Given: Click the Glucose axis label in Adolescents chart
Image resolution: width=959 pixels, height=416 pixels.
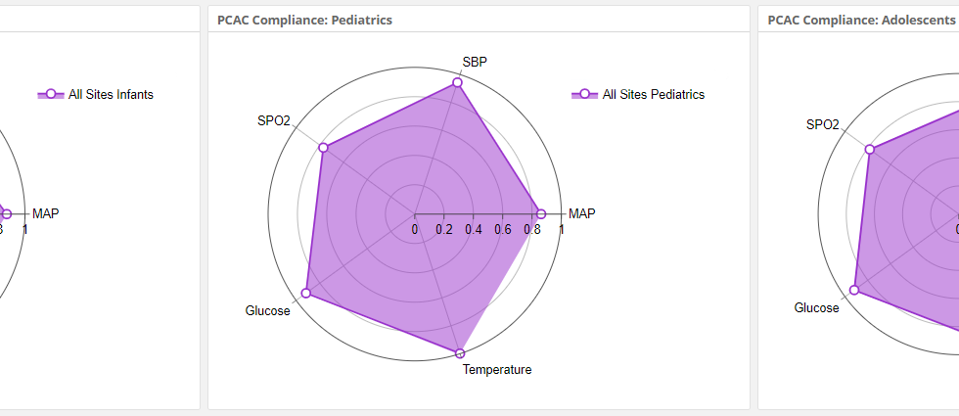Looking at the screenshot, I should 816,308.
